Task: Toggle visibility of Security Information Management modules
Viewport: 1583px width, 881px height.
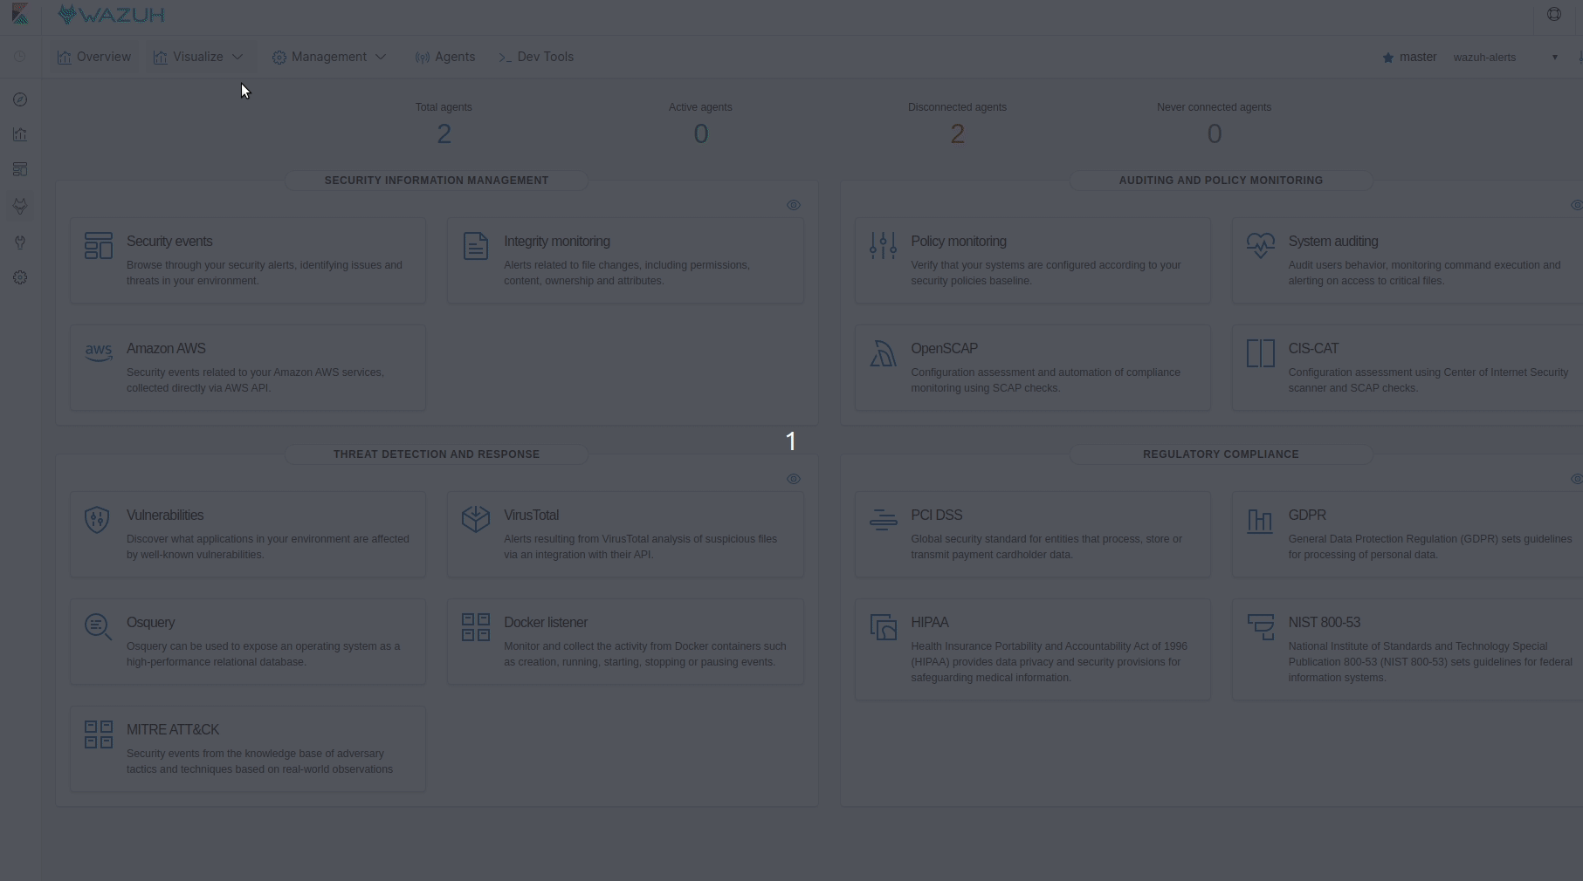Action: tap(794, 205)
